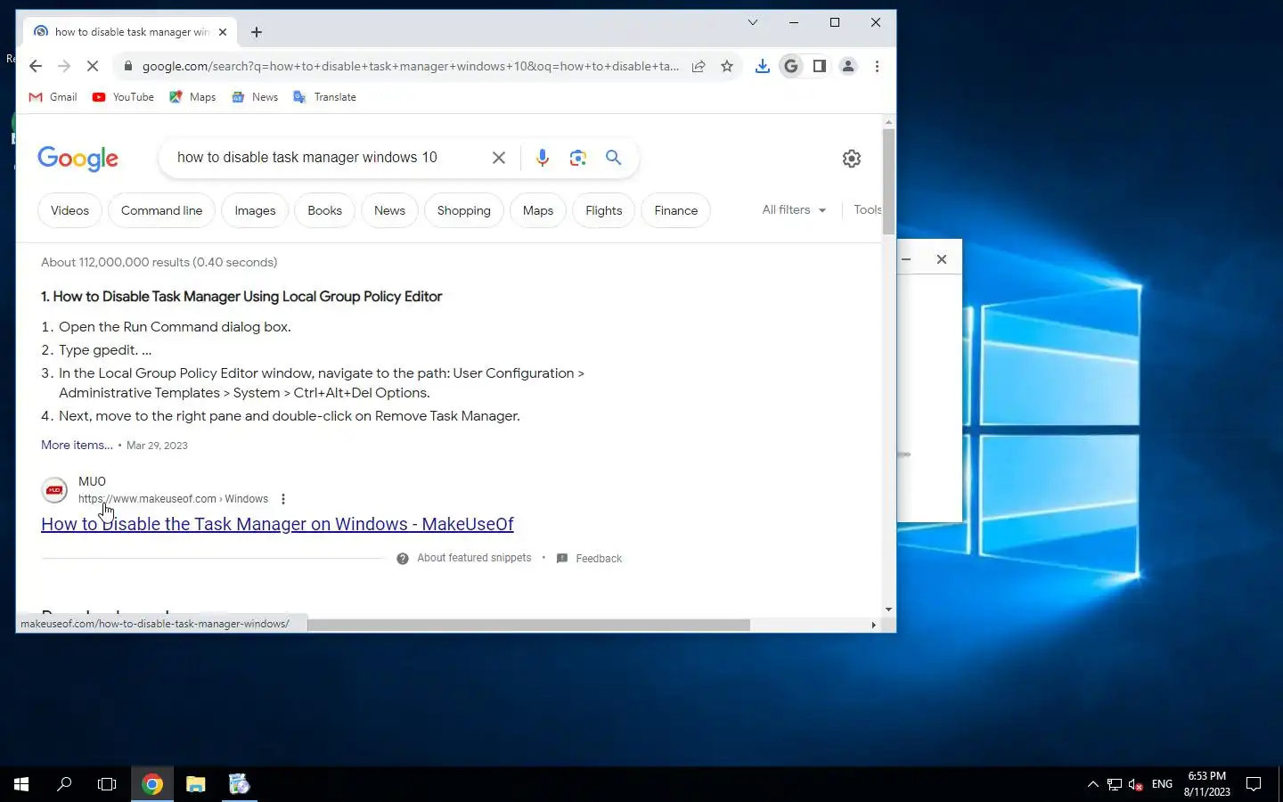Show hidden system tray icons
This screenshot has height=802, width=1283.
tap(1093, 784)
